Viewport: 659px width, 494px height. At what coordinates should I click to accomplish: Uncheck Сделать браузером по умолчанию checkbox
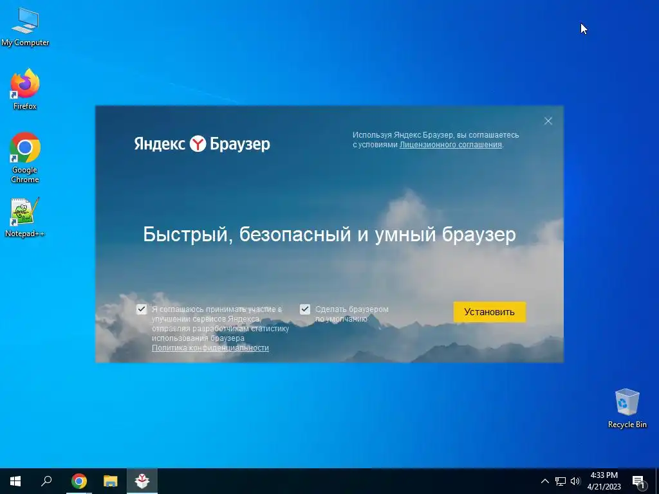pyautogui.click(x=305, y=309)
